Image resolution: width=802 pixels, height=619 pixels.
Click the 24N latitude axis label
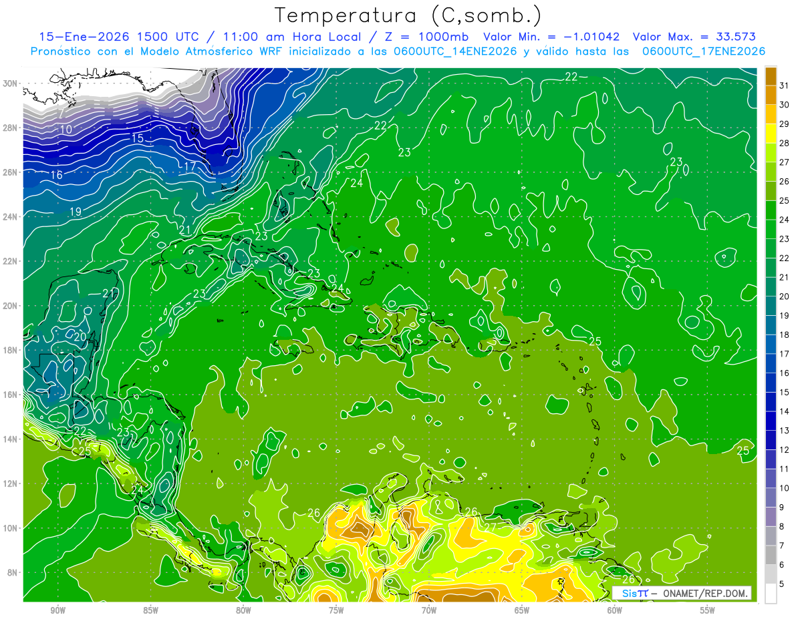pyautogui.click(x=11, y=217)
